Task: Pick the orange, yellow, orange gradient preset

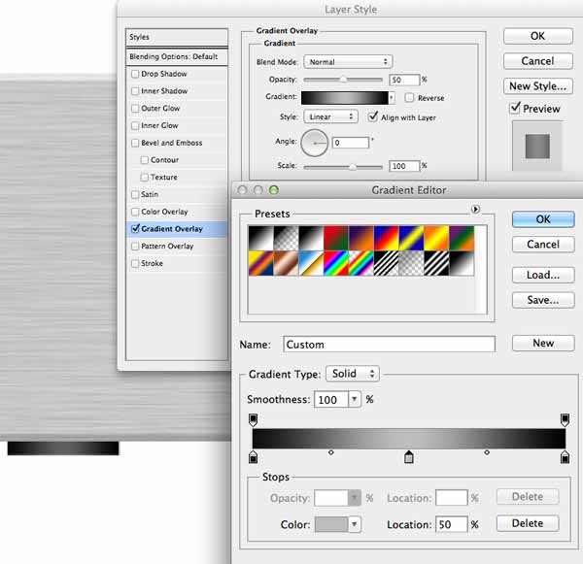Action: tap(436, 238)
